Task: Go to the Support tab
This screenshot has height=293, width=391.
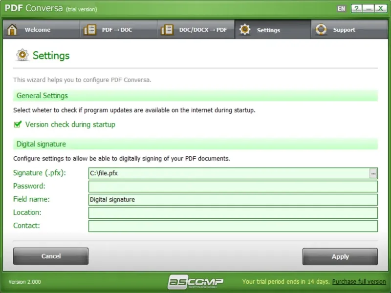Action: pyautogui.click(x=349, y=29)
